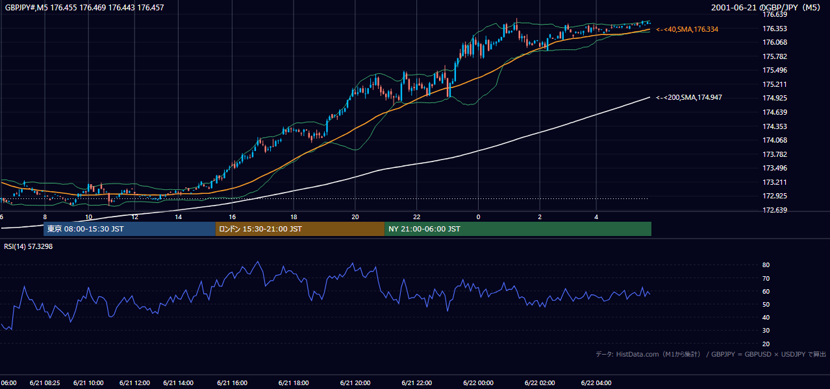Click bottom time label 6/22 04:00
Screen dimensions: 830x389
(x=596, y=383)
